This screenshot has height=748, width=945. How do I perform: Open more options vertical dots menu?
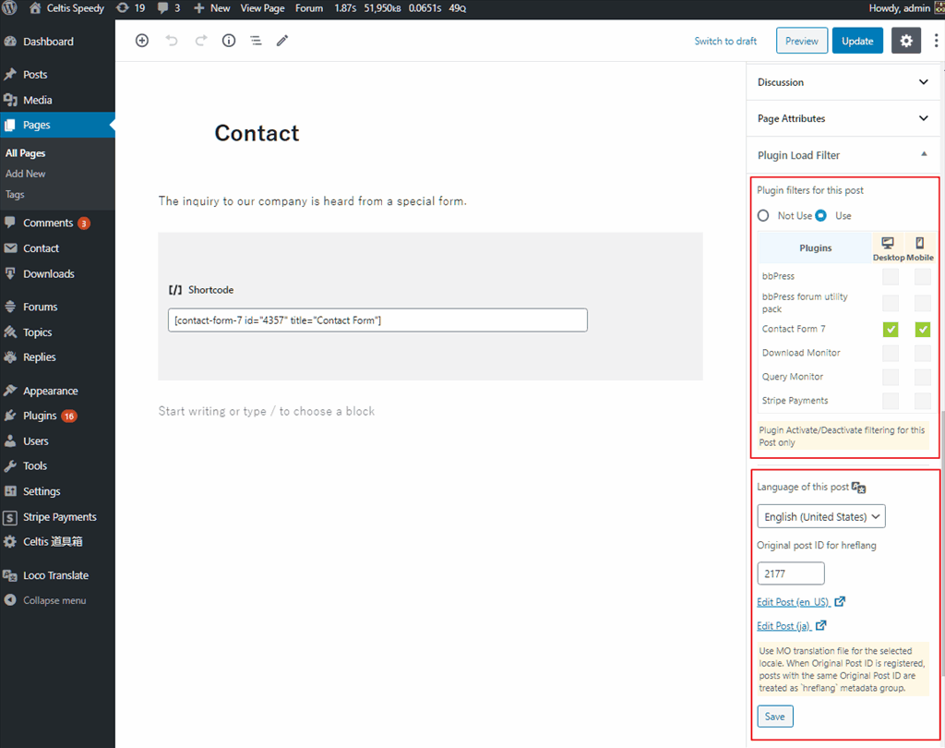coord(936,41)
